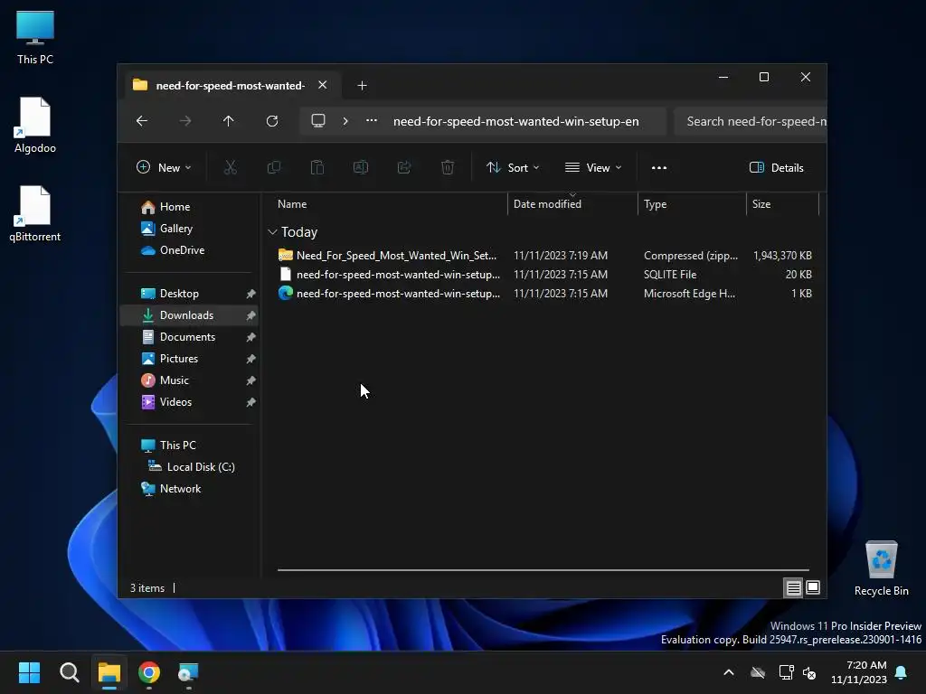Click the PC monitor icon in address bar
The height and width of the screenshot is (694, 926).
pyautogui.click(x=318, y=121)
